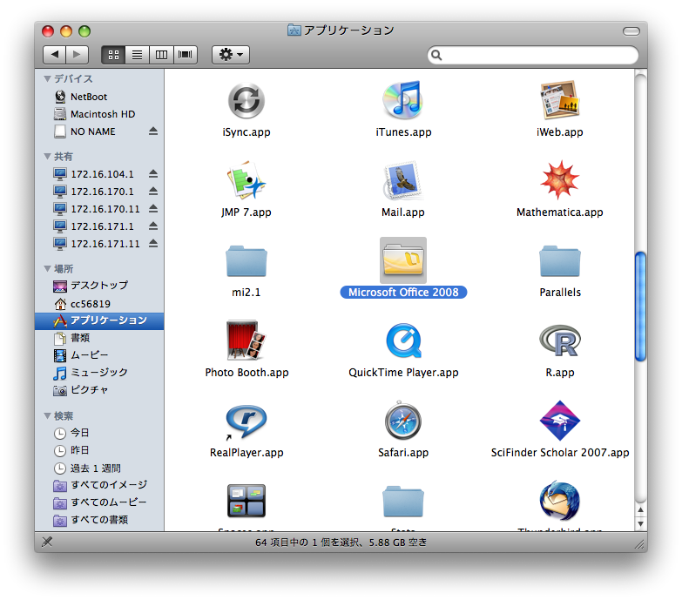The image size is (682, 600).
Task: Click the folder icon below Safari.app
Action: pos(402,501)
